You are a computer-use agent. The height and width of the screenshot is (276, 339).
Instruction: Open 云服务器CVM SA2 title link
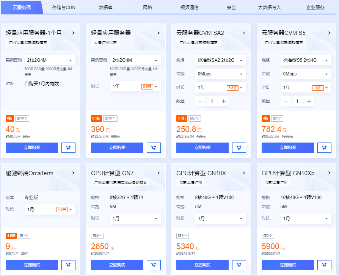tap(200, 33)
